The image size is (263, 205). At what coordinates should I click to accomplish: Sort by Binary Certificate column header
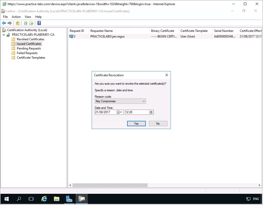pos(164,31)
